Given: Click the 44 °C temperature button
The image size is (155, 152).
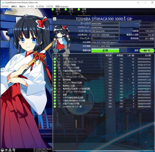Looking at the screenshot, I should pyautogui.click(x=147, y=51).
